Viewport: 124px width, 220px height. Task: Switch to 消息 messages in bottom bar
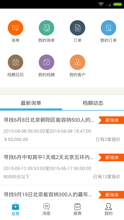pyautogui.click(x=46, y=209)
